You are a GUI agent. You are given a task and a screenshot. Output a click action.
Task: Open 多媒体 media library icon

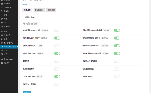pyautogui.click(x=2, y=11)
